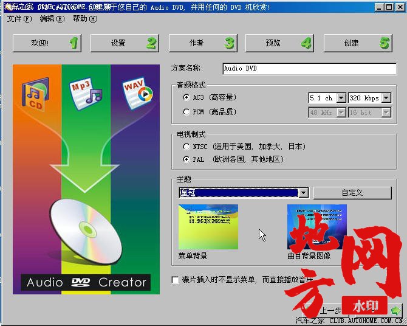Click the green next arrow button

pyautogui.click(x=395, y=310)
